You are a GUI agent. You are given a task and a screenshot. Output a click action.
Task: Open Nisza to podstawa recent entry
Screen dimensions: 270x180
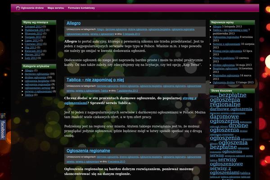click(224, 58)
